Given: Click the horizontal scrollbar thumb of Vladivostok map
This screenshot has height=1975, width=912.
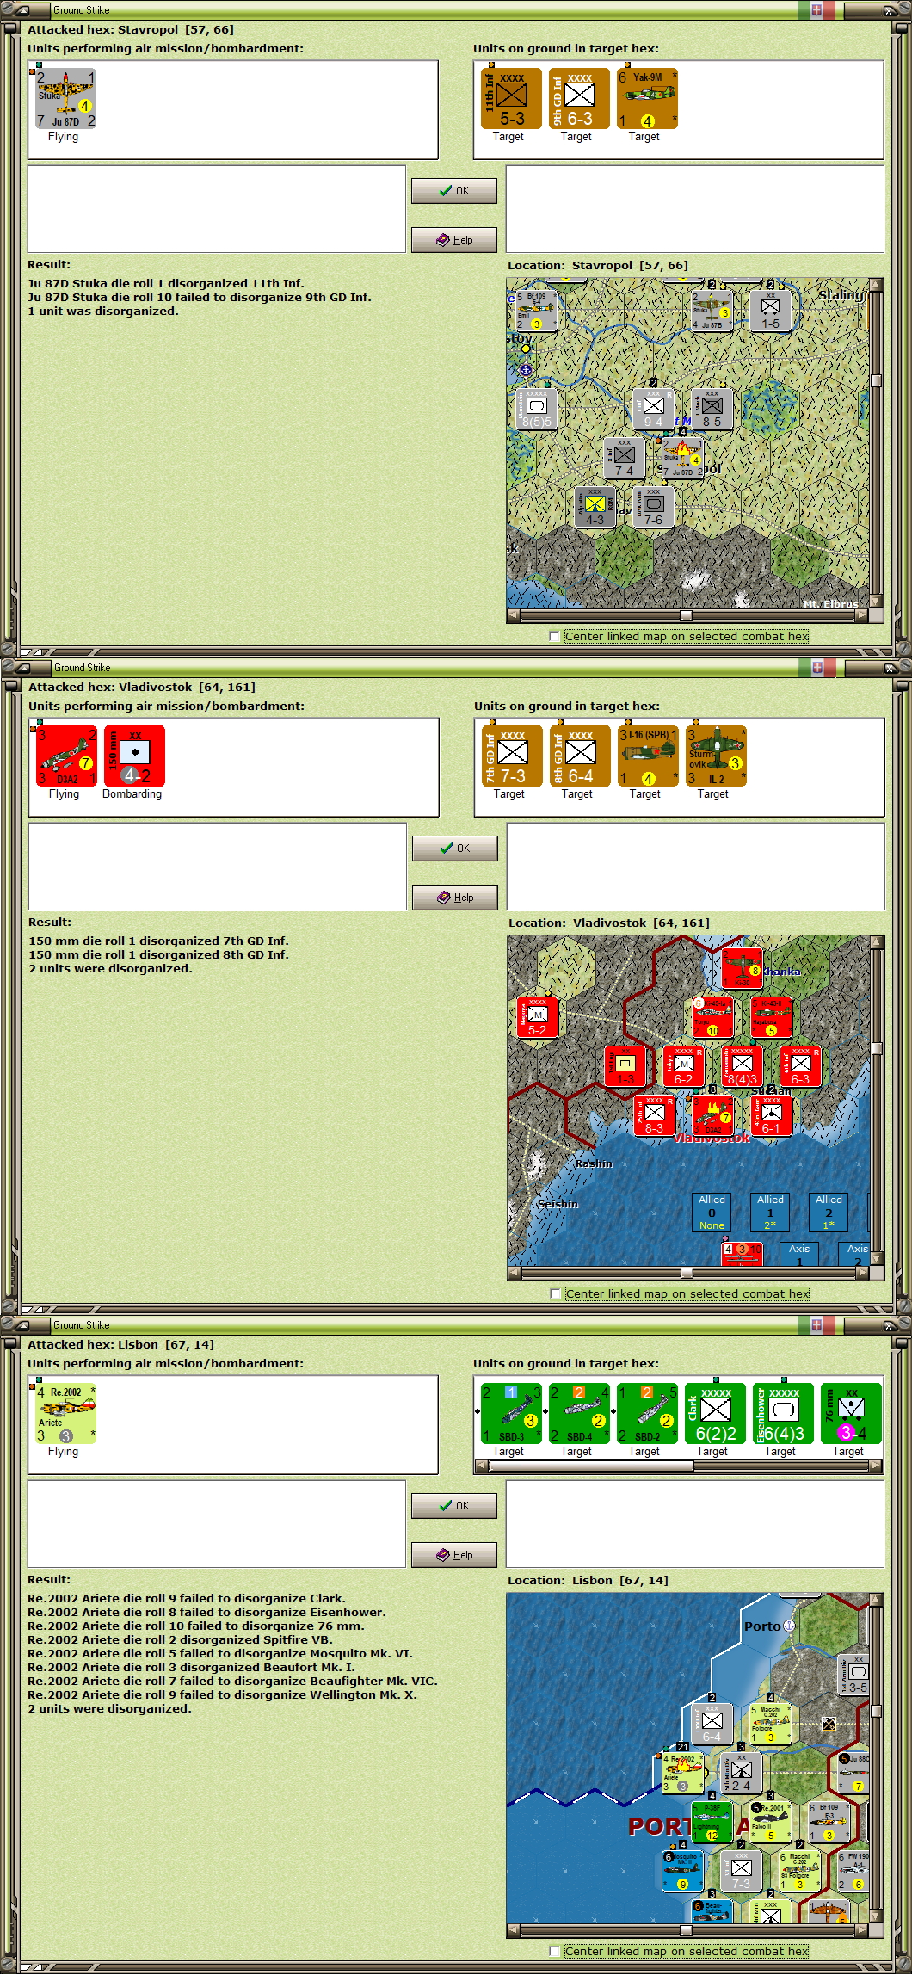Looking at the screenshot, I should point(687,1273).
